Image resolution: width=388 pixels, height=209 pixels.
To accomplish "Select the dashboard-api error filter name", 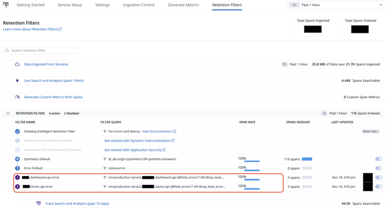I will (x=41, y=177).
